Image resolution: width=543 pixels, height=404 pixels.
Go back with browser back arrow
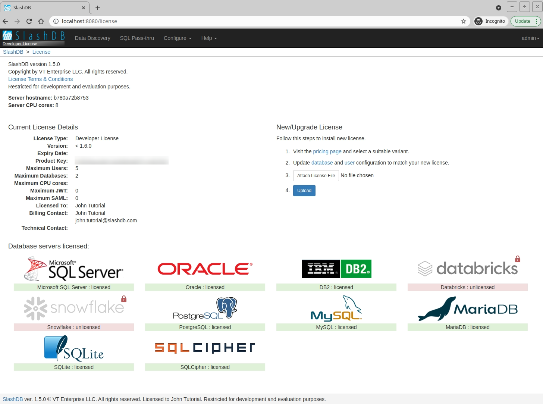coord(5,21)
